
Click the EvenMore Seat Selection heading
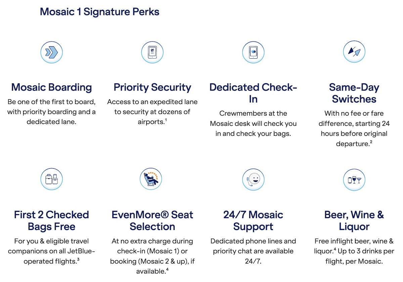(152, 220)
